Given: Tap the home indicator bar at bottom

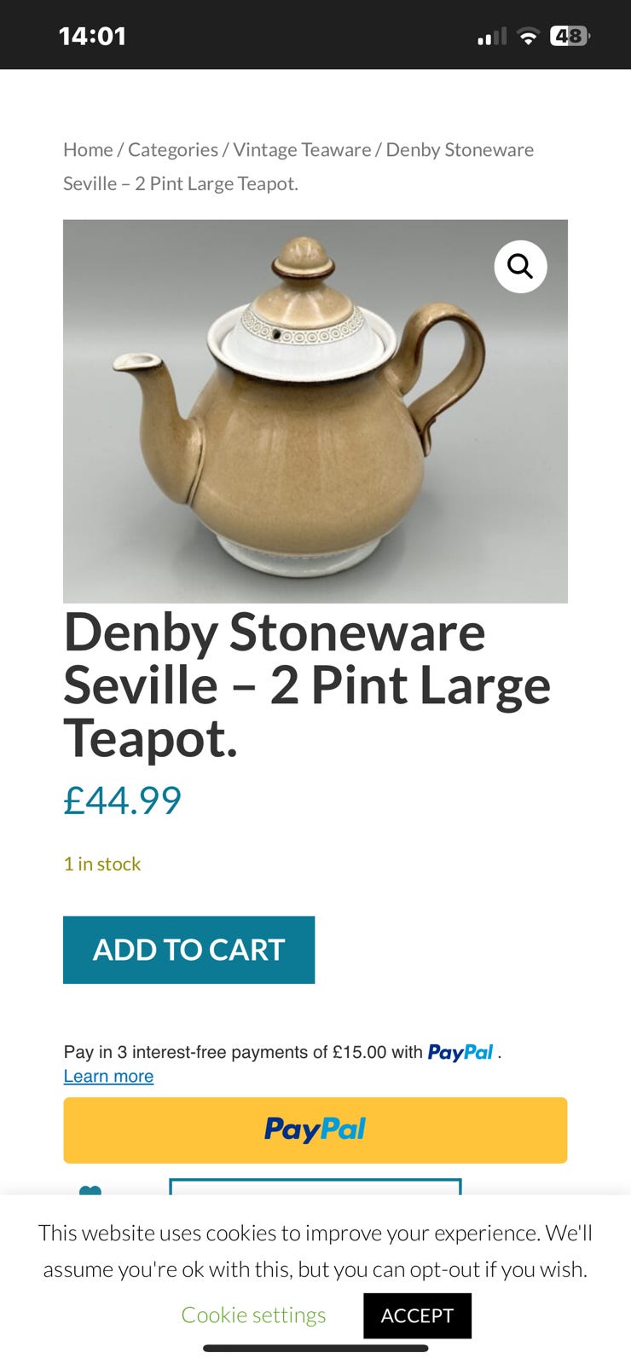Looking at the screenshot, I should coord(315,1349).
